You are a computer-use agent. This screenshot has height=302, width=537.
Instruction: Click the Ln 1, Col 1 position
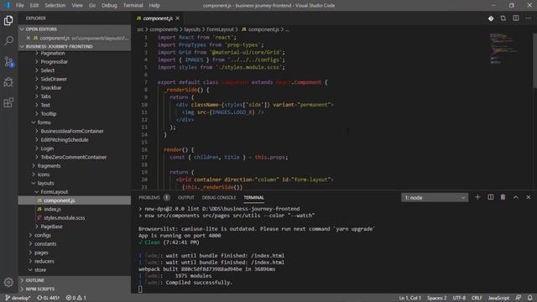point(409,298)
